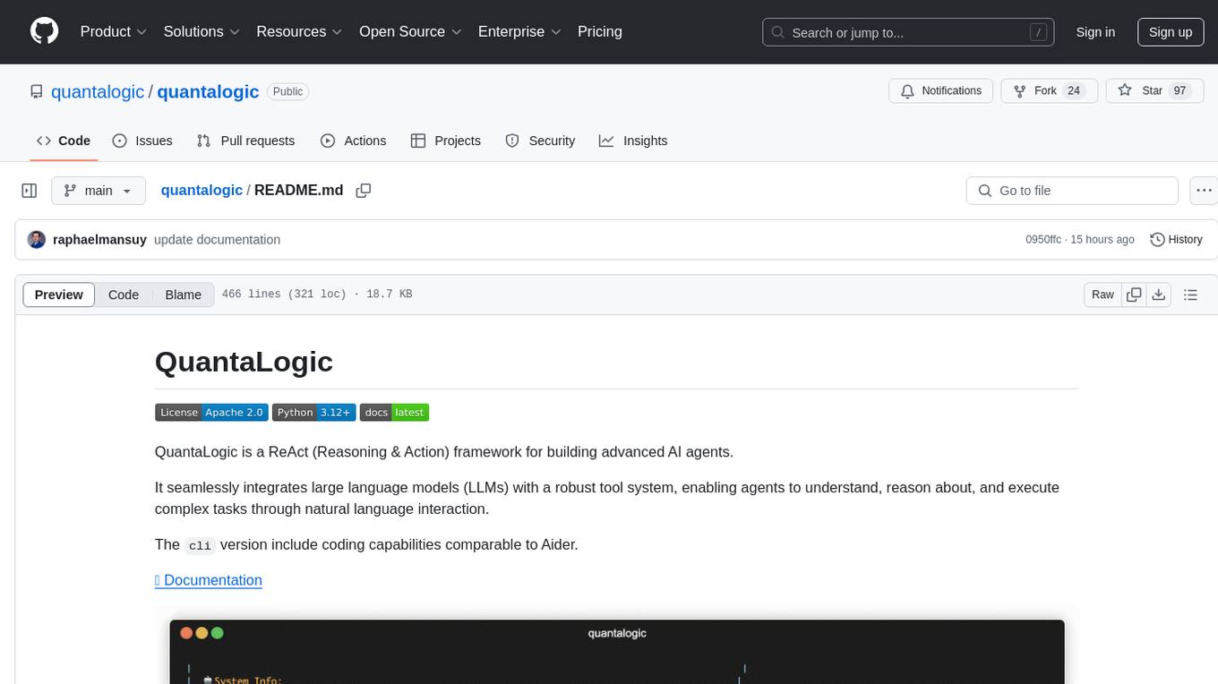Click the docs latest badge
The height and width of the screenshot is (684, 1218).
point(394,412)
